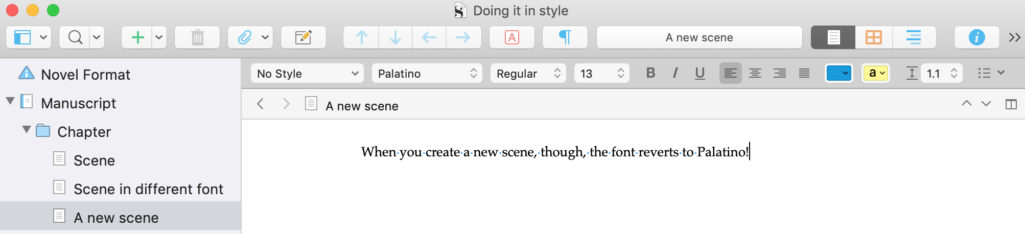This screenshot has height=234, width=1025.
Task: Click the move up arrow icon
Action: coord(361,37)
